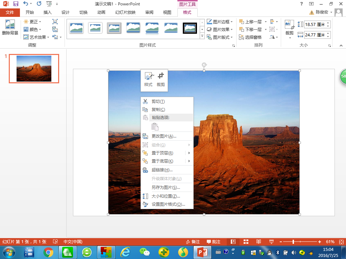Choose Change Picture (更改图片) in context menu
This screenshot has width=346, height=259.
coord(167,136)
